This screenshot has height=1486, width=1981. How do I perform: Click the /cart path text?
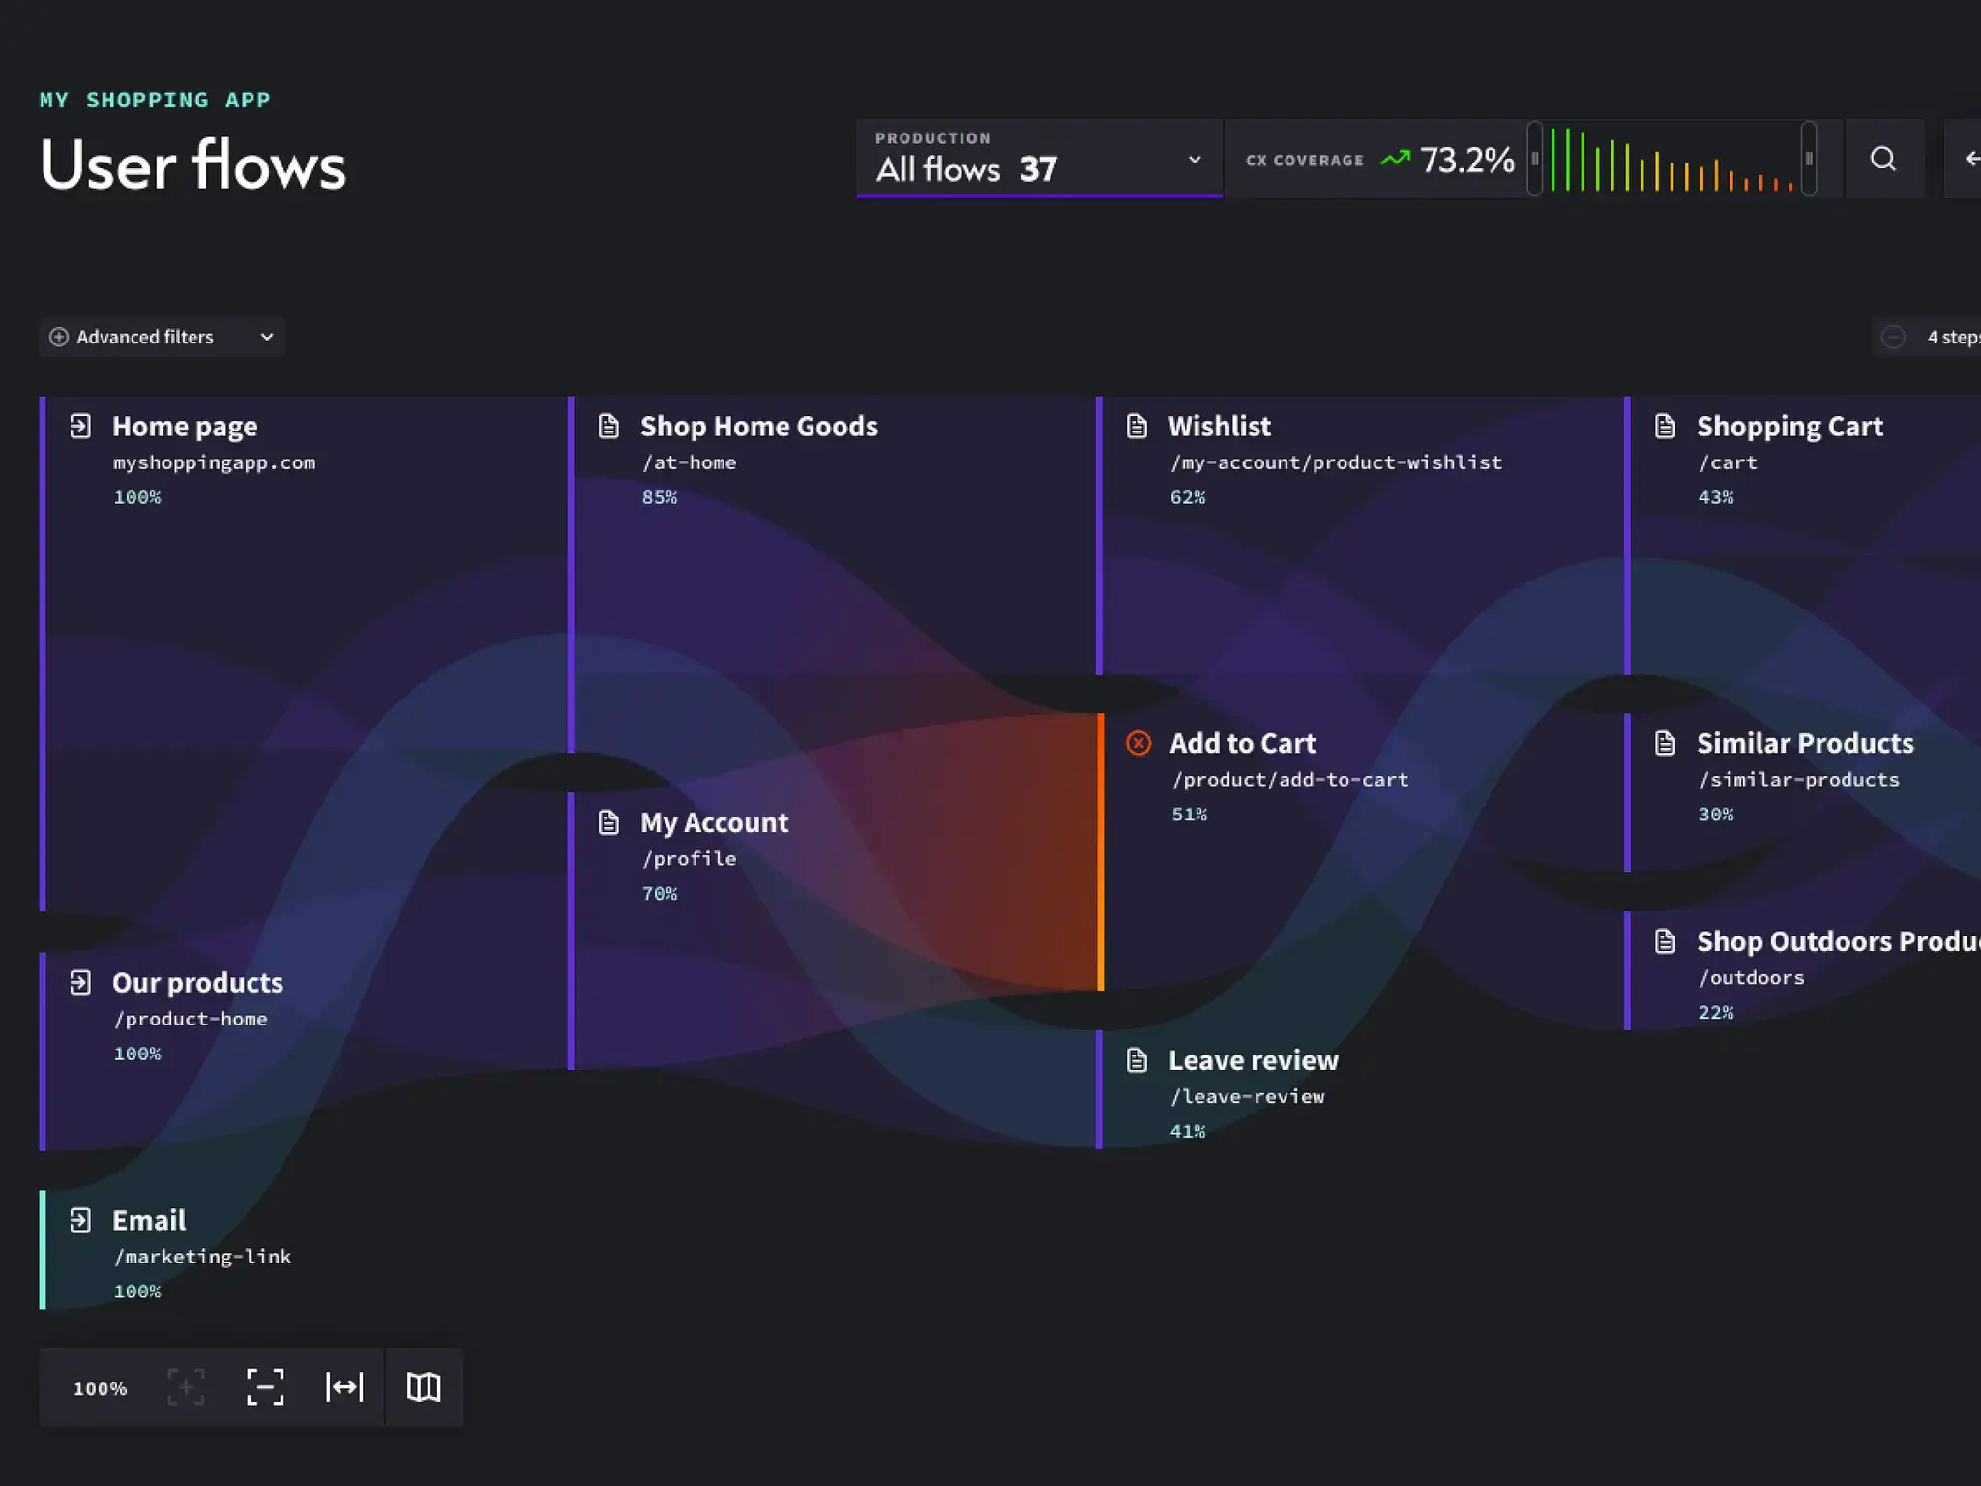point(1728,462)
